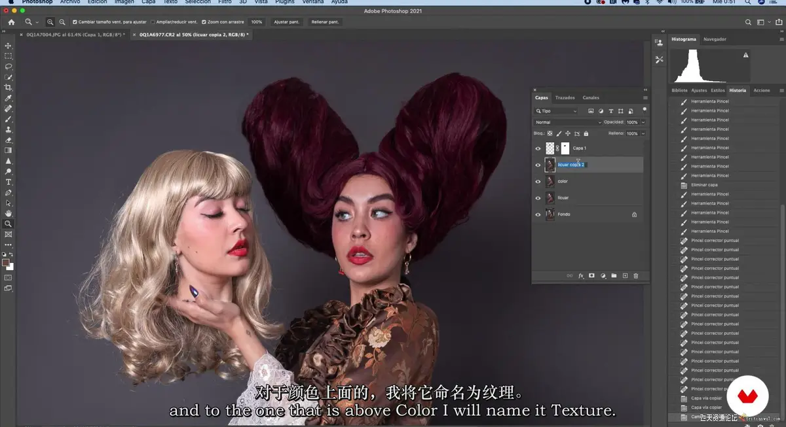The height and width of the screenshot is (427, 786).
Task: Open the Photoshop search magnifier
Action: click(x=748, y=22)
